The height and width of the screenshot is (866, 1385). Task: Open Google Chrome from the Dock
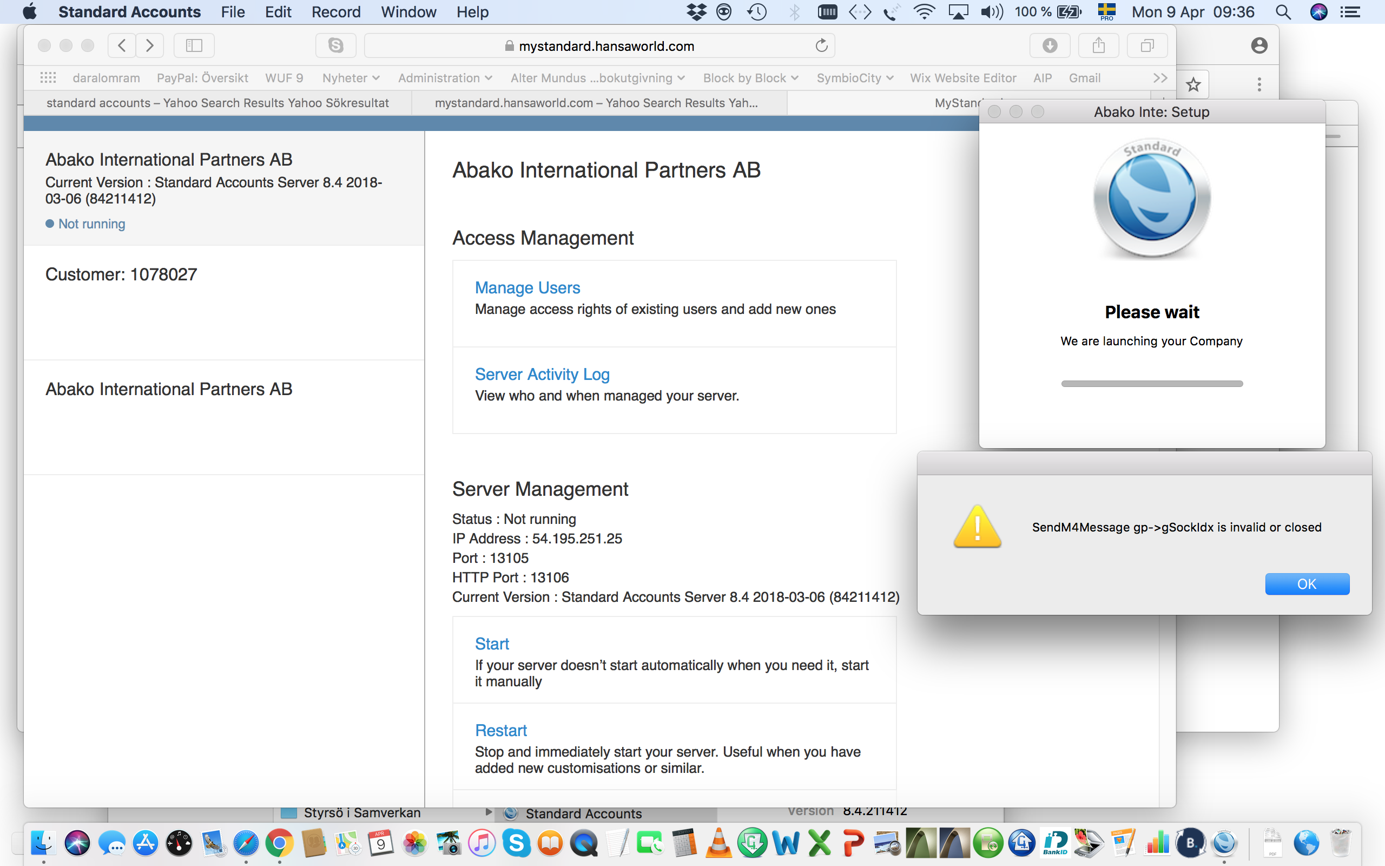279,843
